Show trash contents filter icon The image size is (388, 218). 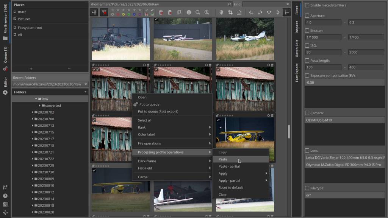point(161,12)
